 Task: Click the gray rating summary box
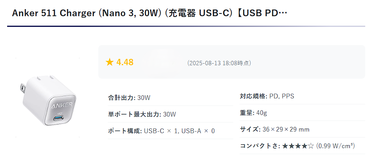[232, 62]
